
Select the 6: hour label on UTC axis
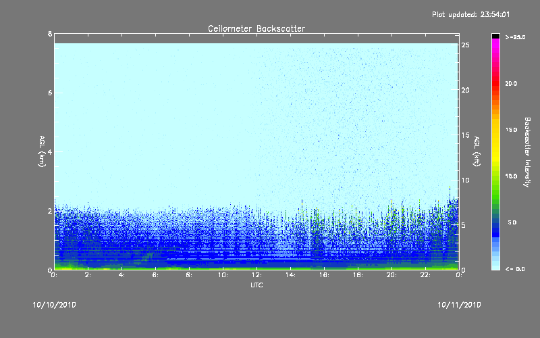point(156,275)
